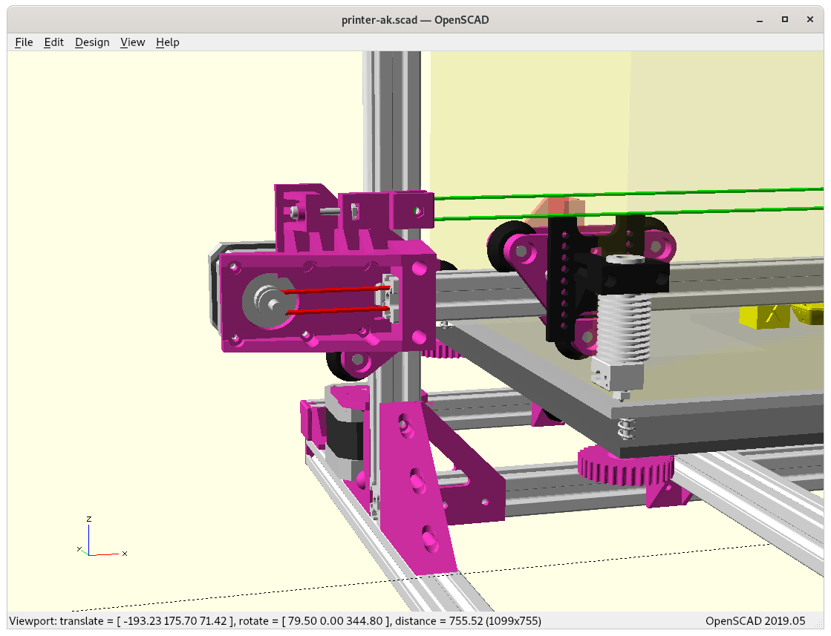
Task: Click the black stepper motor near base
Action: [344, 433]
